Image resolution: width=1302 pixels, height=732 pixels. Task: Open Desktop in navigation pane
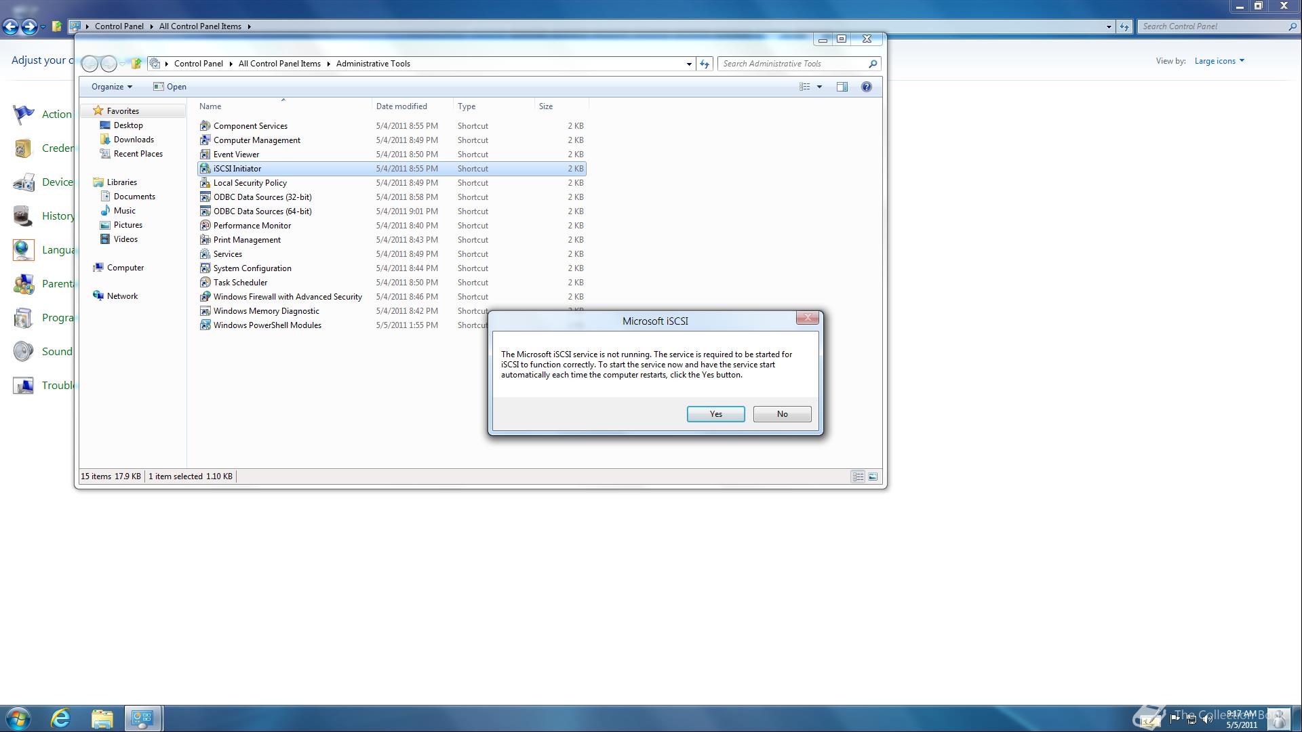[x=128, y=125]
